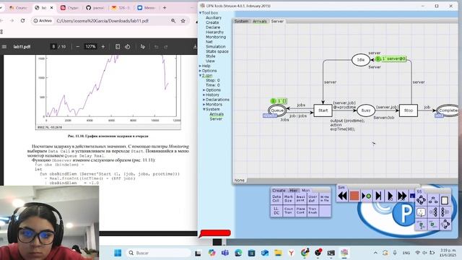Select the Break point monitor tool
The image size is (462, 260).
coord(300,199)
